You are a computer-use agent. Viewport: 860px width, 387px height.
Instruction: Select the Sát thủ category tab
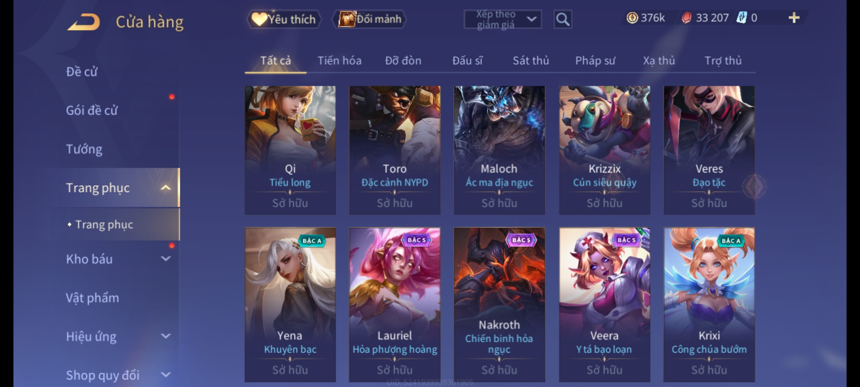531,61
